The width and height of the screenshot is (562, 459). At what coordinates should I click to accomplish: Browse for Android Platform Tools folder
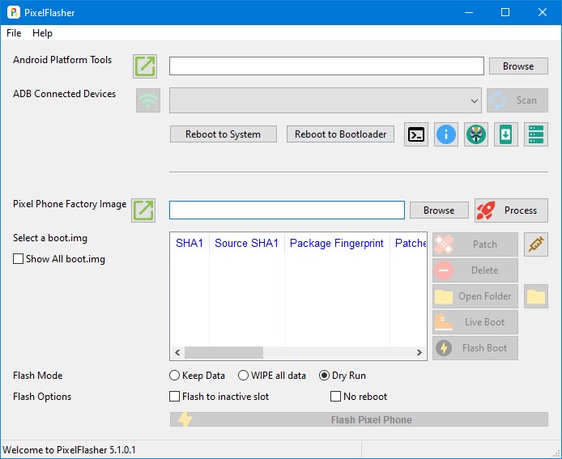click(518, 66)
